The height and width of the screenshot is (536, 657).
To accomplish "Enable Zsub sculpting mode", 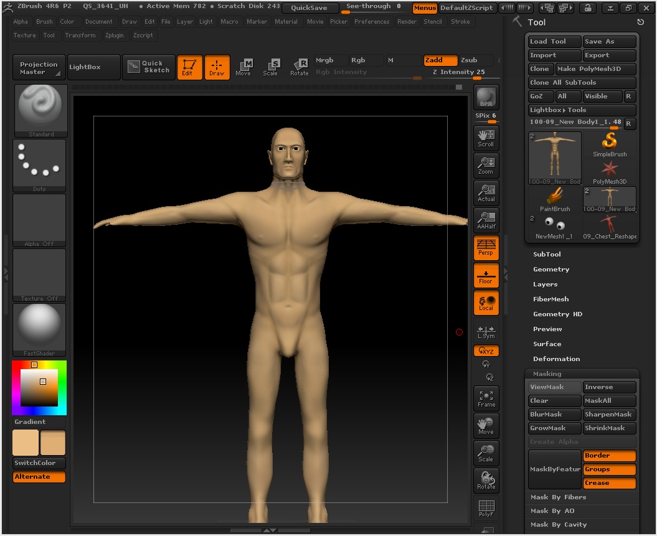I will coord(476,60).
